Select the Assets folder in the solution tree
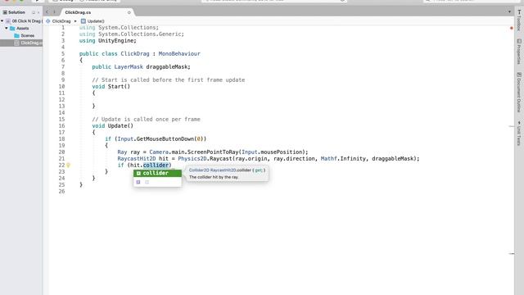This screenshot has height=295, width=524. [x=20, y=28]
